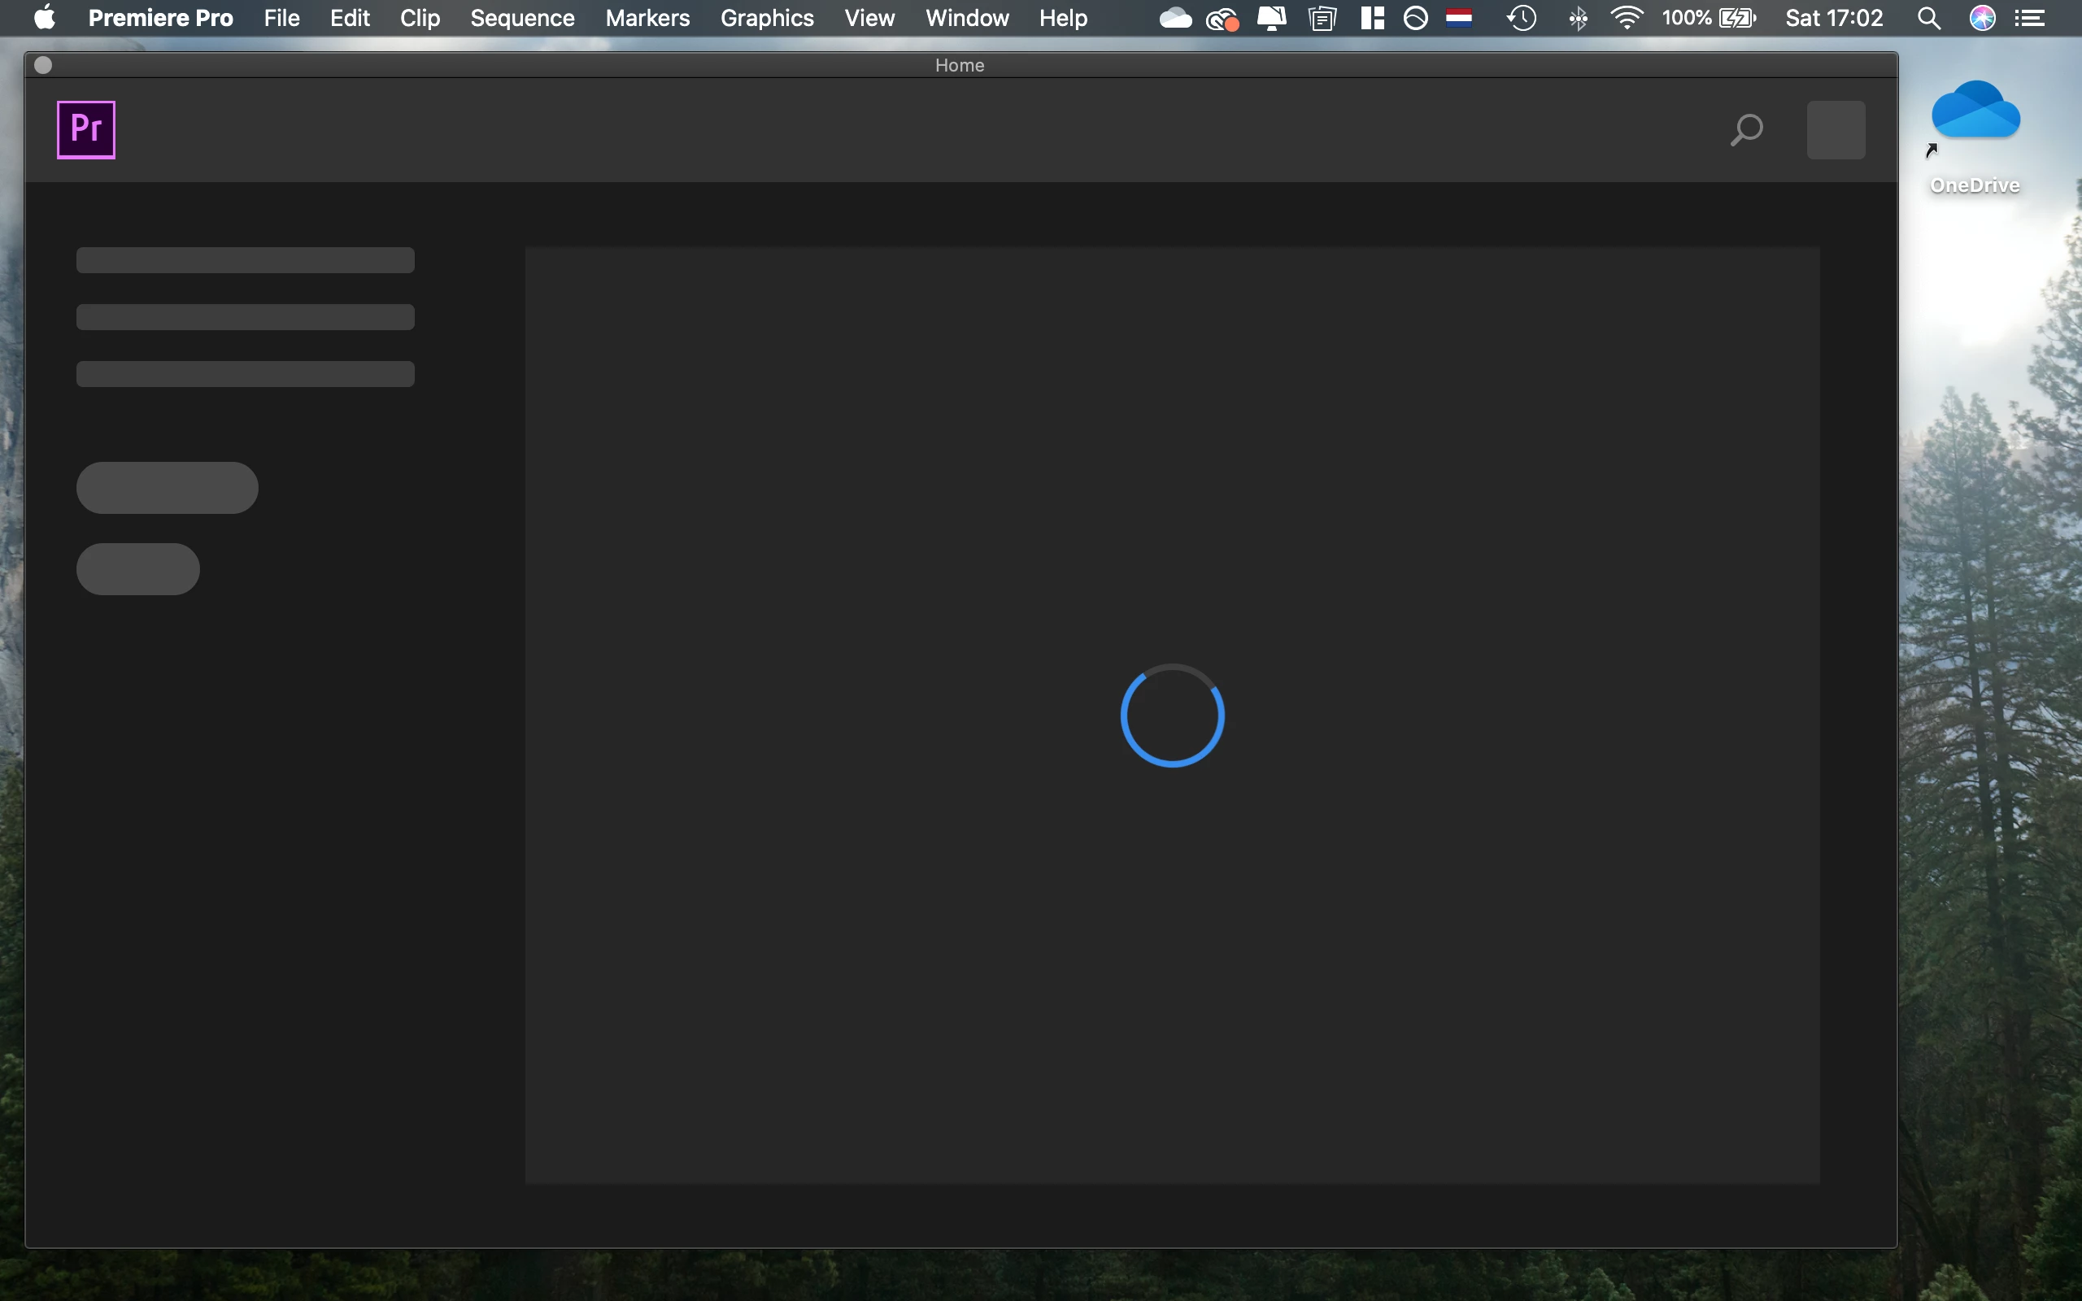Click the Bluetooth status icon
This screenshot has width=2082, height=1301.
click(1578, 18)
